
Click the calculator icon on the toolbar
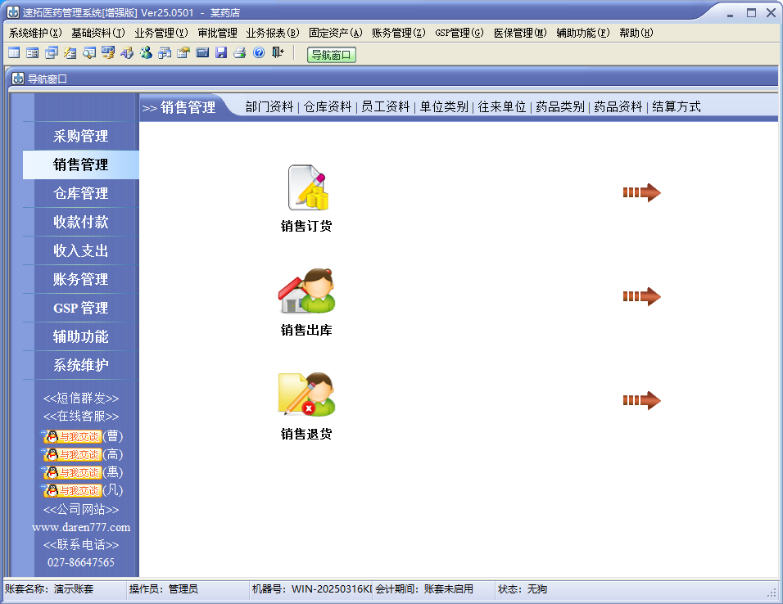[x=201, y=53]
